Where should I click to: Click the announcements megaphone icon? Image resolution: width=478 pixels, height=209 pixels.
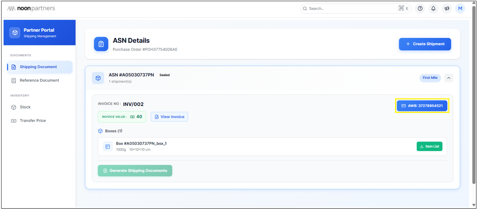pos(447,9)
